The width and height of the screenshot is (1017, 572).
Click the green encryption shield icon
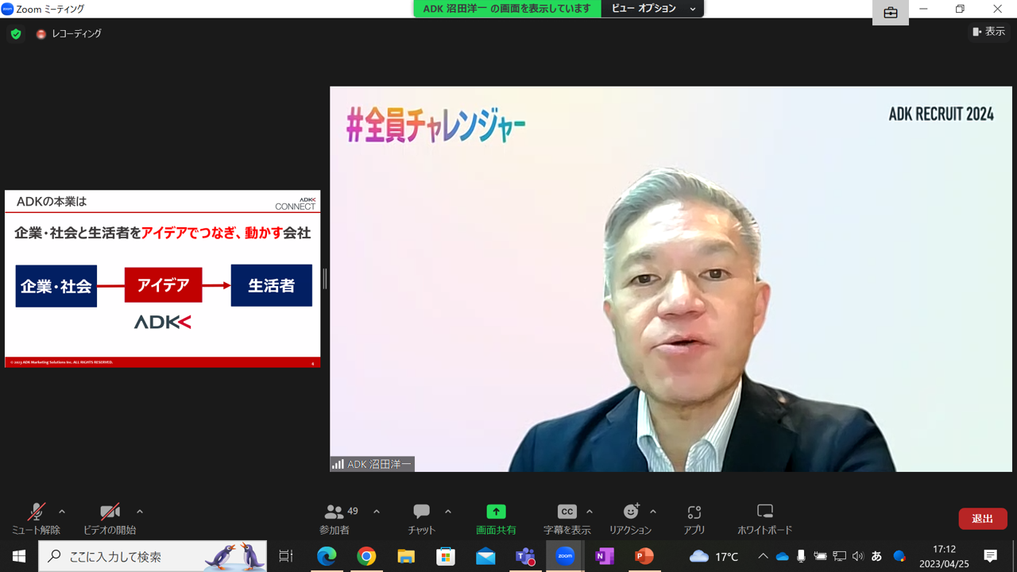[16, 34]
